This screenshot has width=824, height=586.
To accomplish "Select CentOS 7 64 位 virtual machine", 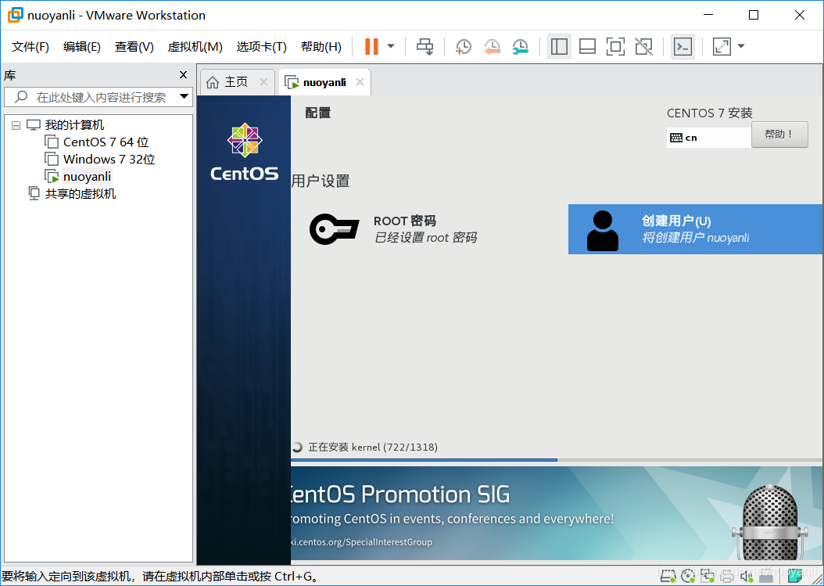I will 106,142.
